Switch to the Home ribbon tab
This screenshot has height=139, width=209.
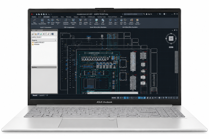click(x=34, y=17)
